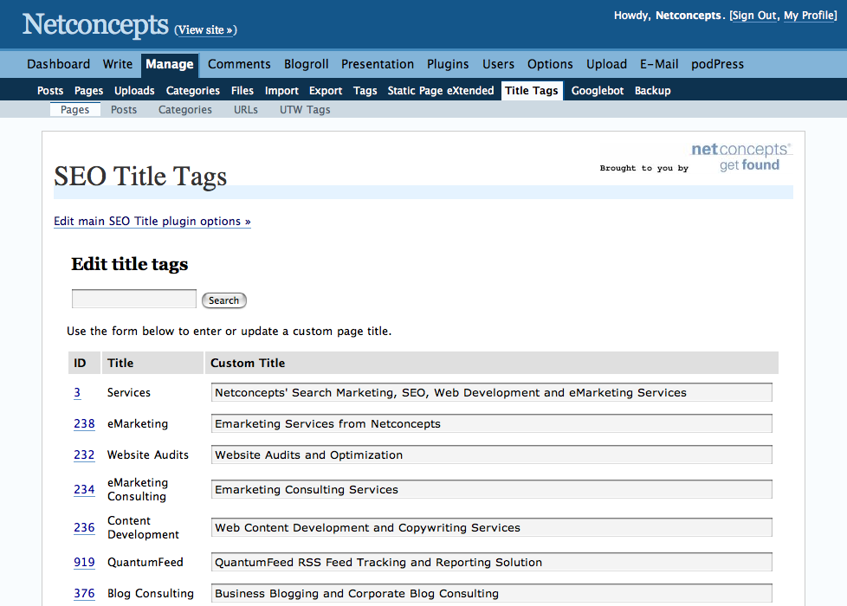Go to the Uploads submenu
This screenshot has height=606, width=847.
coord(134,91)
